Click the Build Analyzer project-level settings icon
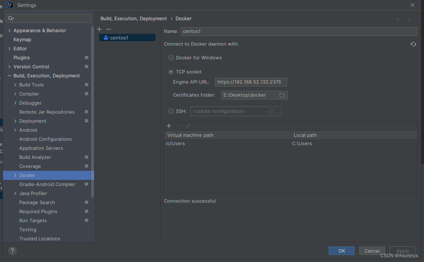This screenshot has height=262, width=424. tap(87, 157)
